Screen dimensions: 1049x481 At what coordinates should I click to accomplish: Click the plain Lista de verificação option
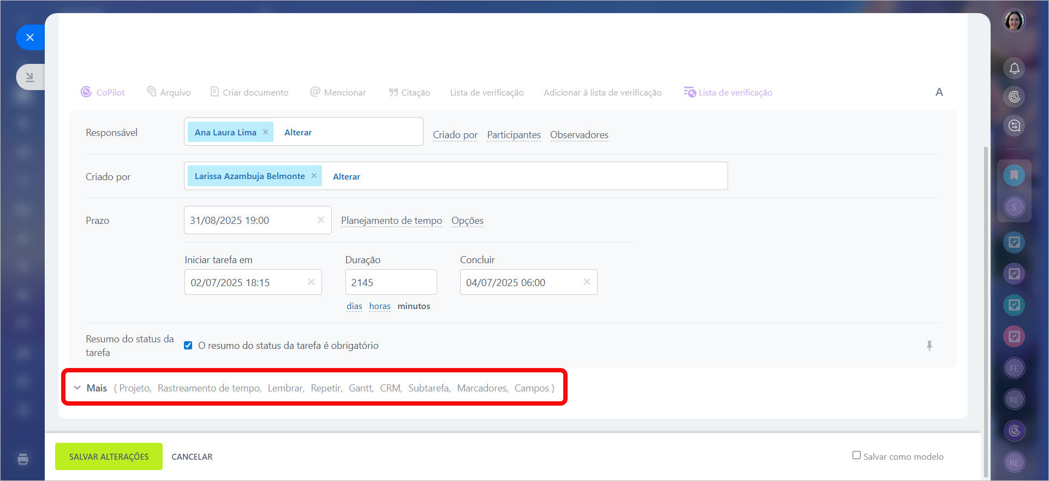click(487, 93)
